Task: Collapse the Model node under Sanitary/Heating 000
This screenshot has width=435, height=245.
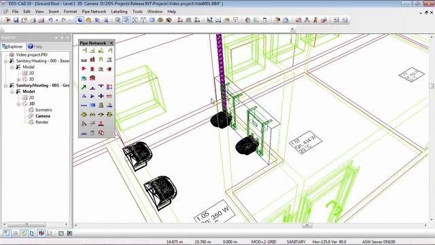Action: click(12, 67)
